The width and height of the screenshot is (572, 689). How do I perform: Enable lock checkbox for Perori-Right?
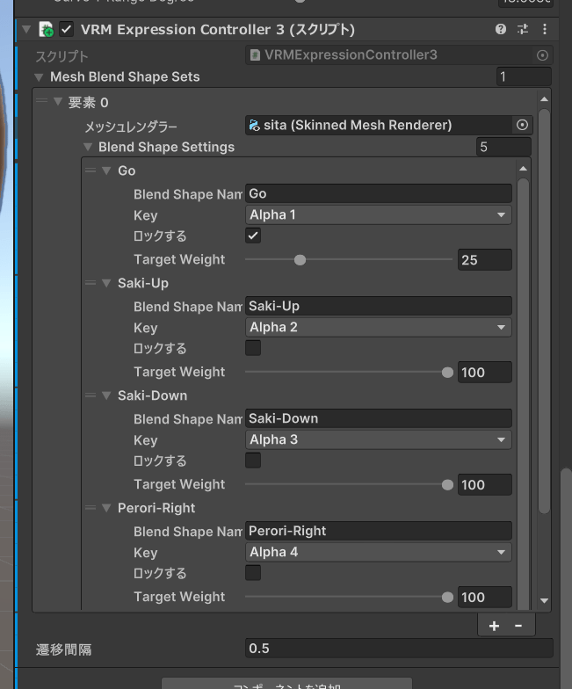click(x=253, y=573)
